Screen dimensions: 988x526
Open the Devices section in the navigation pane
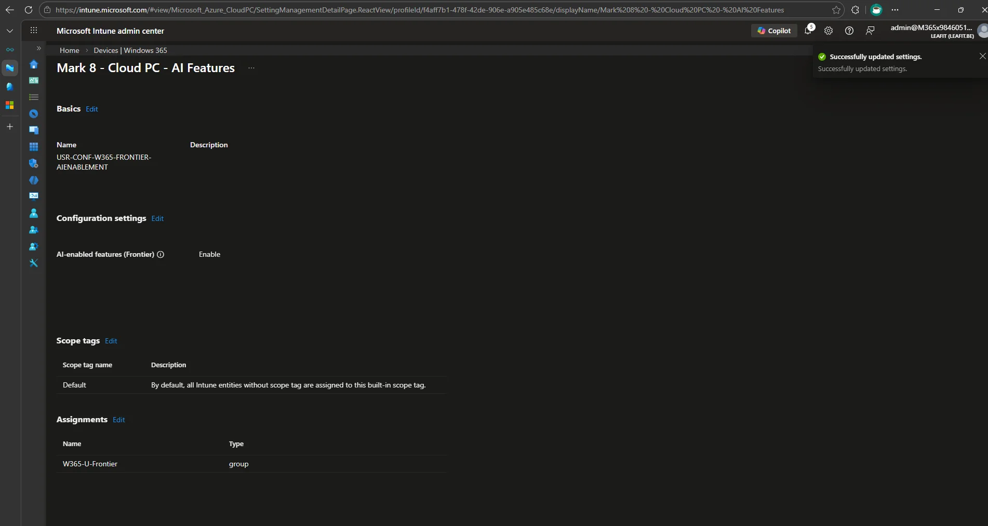(x=33, y=130)
